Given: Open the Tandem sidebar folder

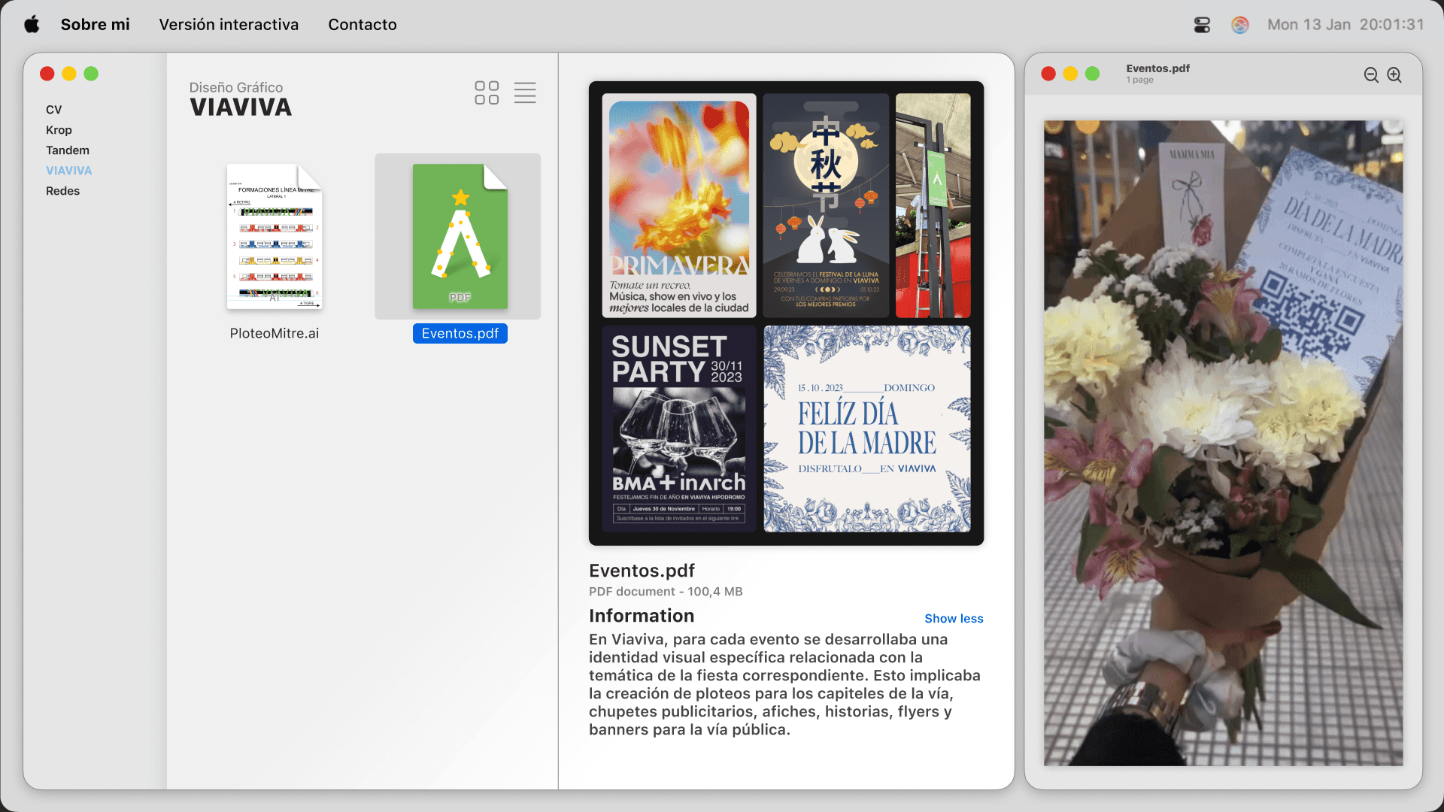Looking at the screenshot, I should [x=68, y=150].
